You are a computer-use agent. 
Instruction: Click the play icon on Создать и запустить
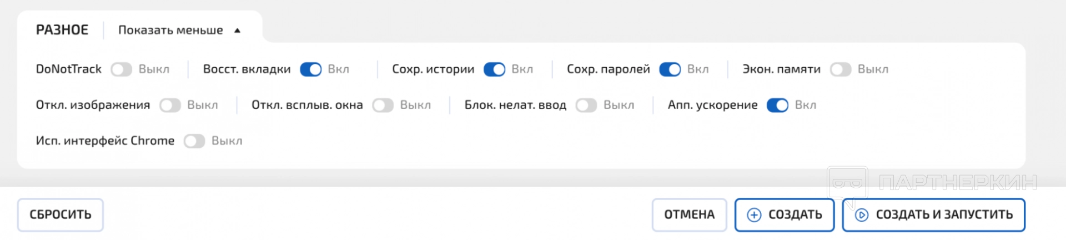[x=861, y=215]
